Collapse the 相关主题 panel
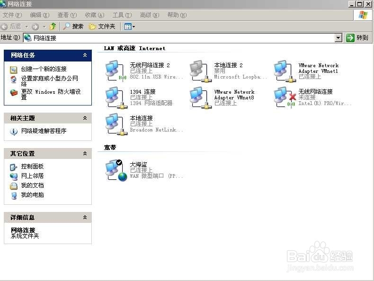374x281 pixels. point(85,118)
